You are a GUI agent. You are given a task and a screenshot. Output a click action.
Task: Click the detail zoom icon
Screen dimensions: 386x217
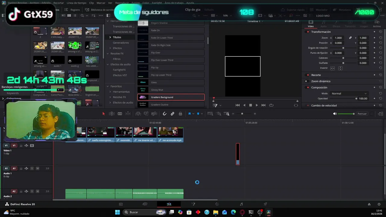pos(219,114)
